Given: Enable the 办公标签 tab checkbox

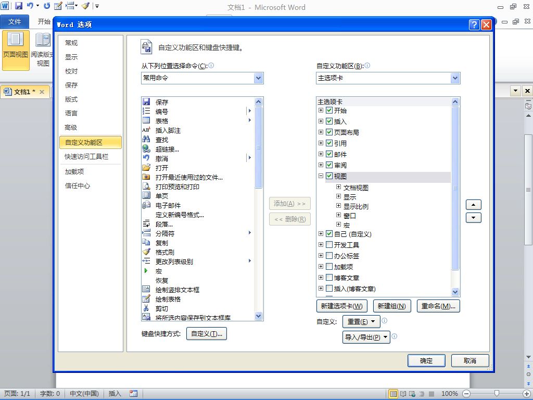Looking at the screenshot, I should (x=329, y=255).
